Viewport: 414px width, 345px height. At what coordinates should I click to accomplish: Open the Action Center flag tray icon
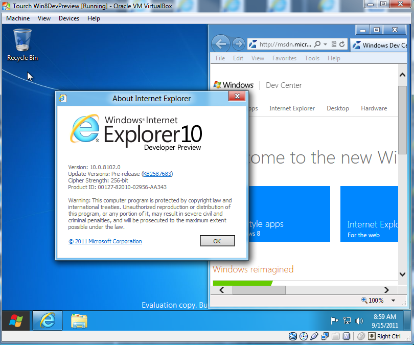334,320
